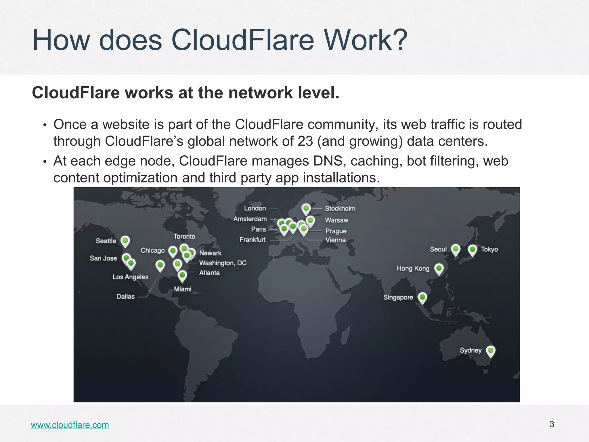
Task: Select the Sydney label on map
Action: point(471,350)
